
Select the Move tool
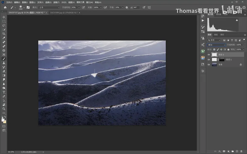4,17
